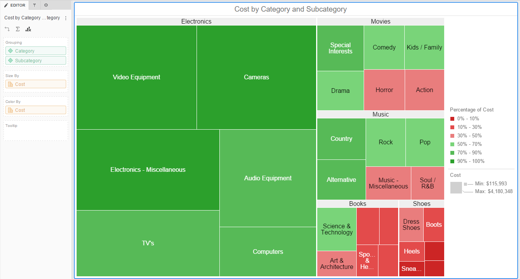Open the three-dot visualization options menu
The image size is (520, 279).
click(x=66, y=18)
